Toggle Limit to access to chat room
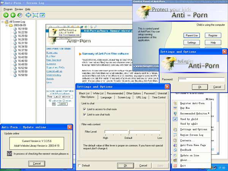228x171 pixels. (84, 109)
